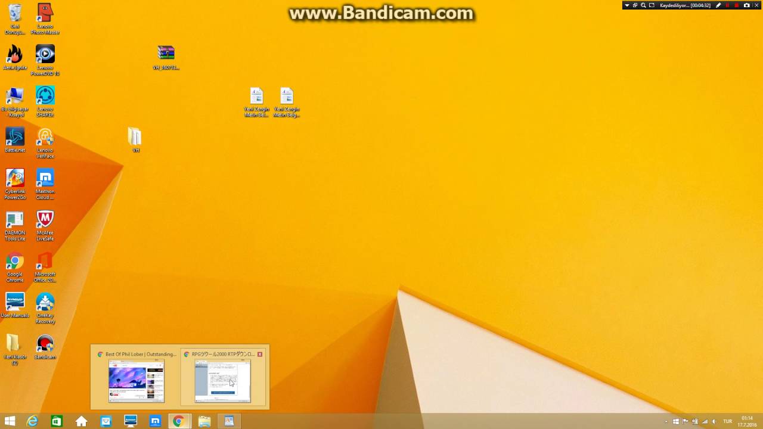This screenshot has width=763, height=429.
Task: Open the Lenovo monitor app on taskbar
Action: tap(131, 421)
